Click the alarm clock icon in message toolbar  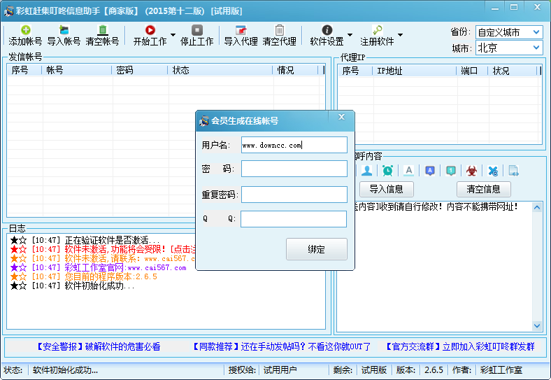pyautogui.click(x=387, y=170)
